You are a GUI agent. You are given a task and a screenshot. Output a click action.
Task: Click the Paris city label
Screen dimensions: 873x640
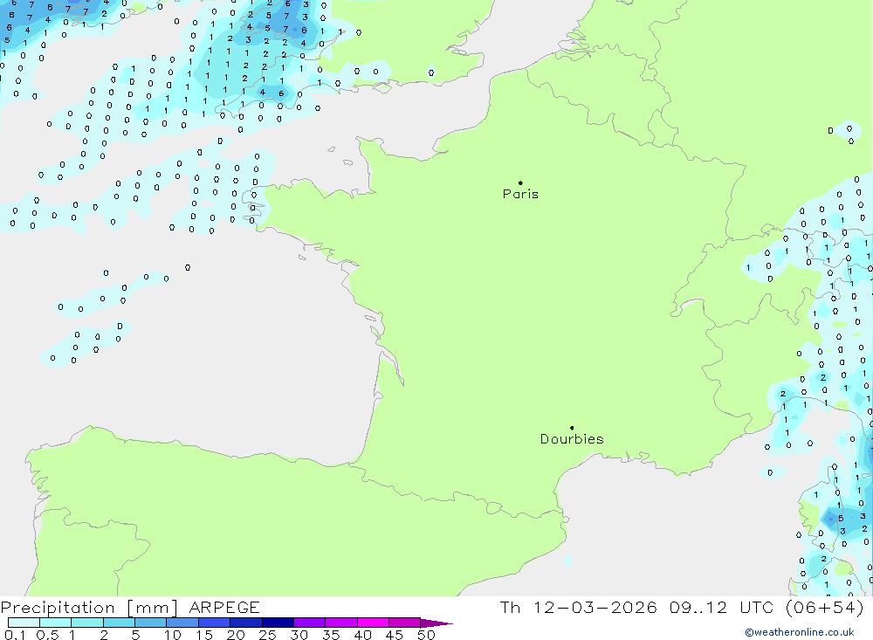(520, 194)
